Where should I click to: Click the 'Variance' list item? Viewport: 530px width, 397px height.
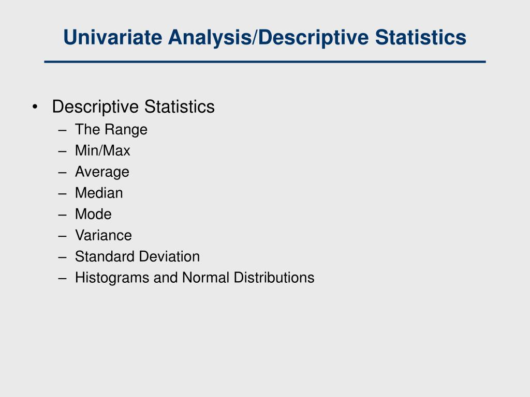104,235
